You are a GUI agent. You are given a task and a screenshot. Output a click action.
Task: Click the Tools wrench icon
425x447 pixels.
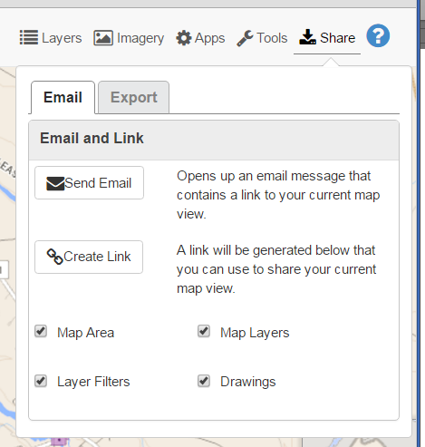coord(245,38)
